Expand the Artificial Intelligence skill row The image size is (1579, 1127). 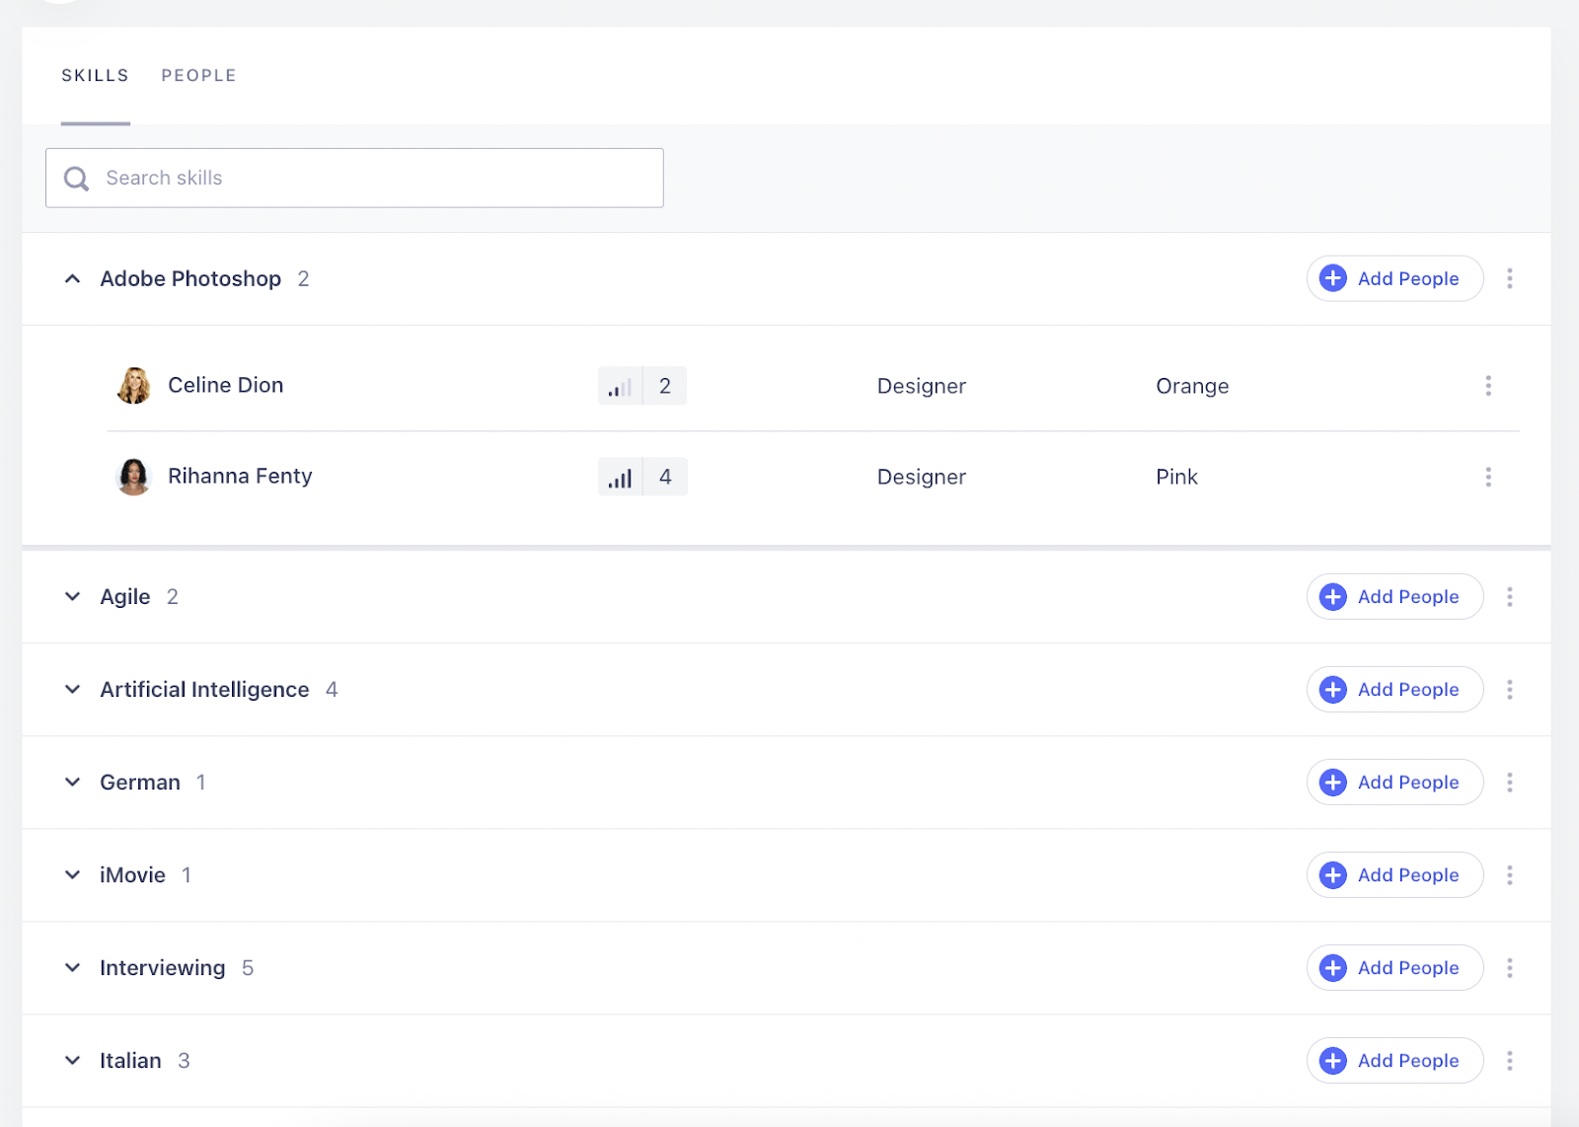click(72, 690)
